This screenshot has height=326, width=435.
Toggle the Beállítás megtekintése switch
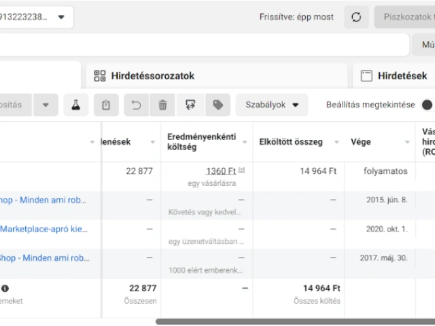tap(428, 105)
